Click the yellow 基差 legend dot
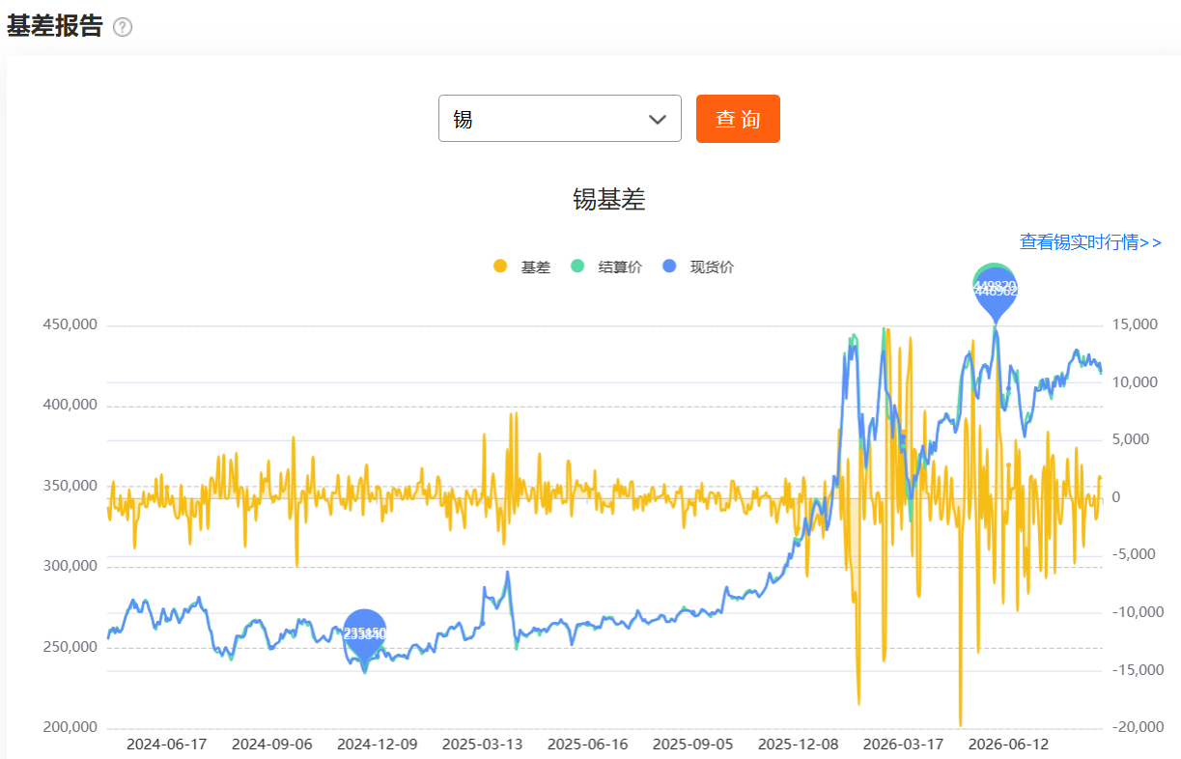 [500, 267]
